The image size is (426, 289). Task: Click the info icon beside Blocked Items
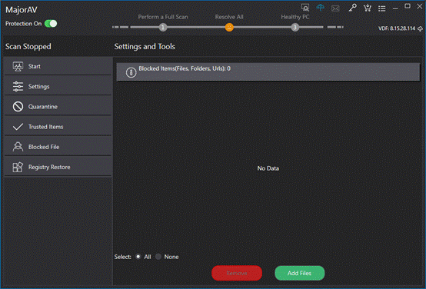[x=131, y=72]
